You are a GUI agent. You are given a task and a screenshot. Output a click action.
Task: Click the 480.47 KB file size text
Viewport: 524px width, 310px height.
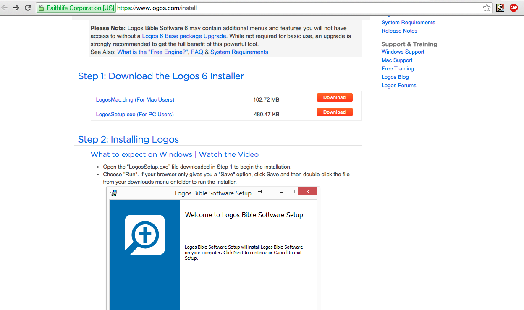(x=266, y=114)
